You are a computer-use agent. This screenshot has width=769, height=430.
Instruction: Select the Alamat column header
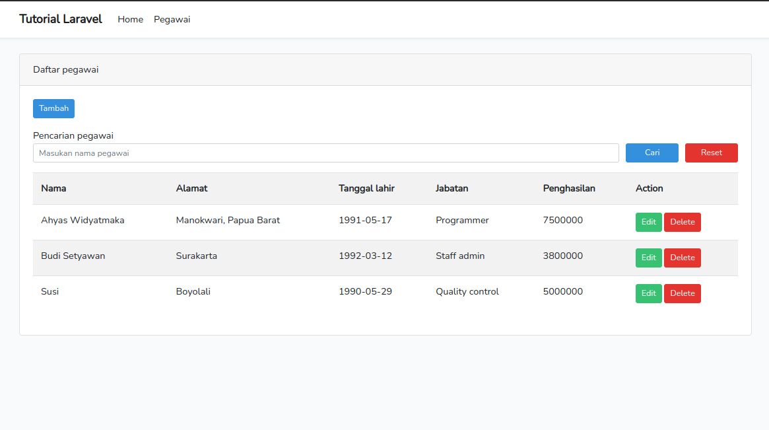coord(191,188)
